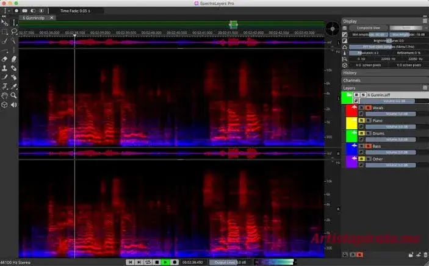This screenshot has height=266, width=429.
Task: Click the frequency zoom magnifier icon in Display
Action: (x=345, y=59)
